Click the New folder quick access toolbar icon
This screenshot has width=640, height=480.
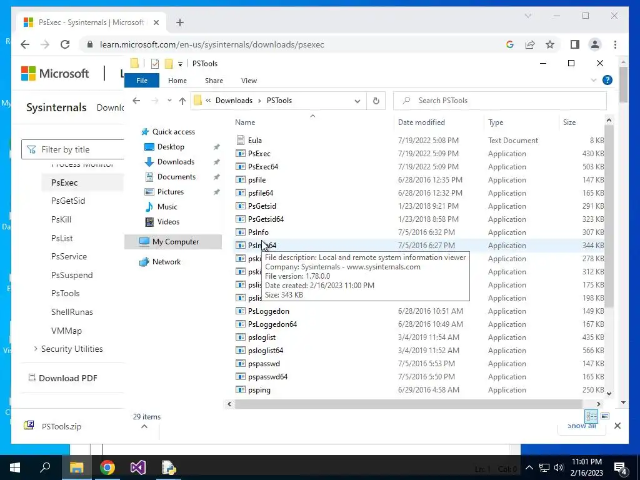pos(169,64)
